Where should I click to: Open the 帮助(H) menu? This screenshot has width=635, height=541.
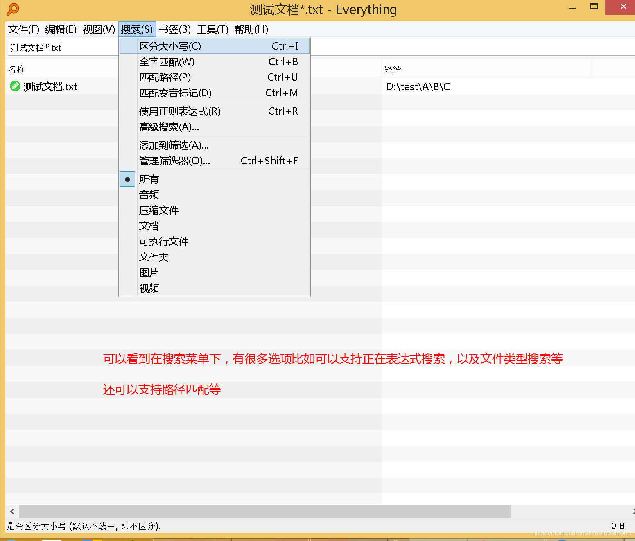click(251, 29)
